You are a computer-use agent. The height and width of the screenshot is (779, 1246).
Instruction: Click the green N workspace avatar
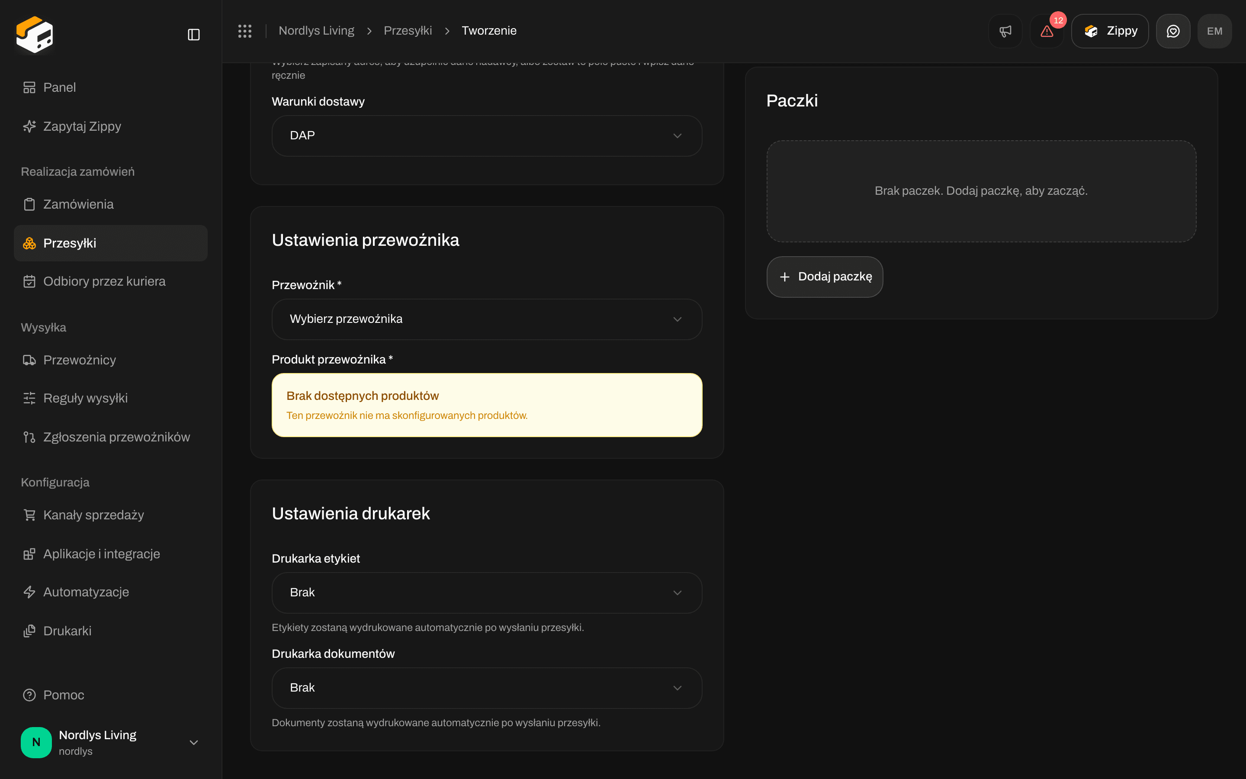pyautogui.click(x=36, y=742)
